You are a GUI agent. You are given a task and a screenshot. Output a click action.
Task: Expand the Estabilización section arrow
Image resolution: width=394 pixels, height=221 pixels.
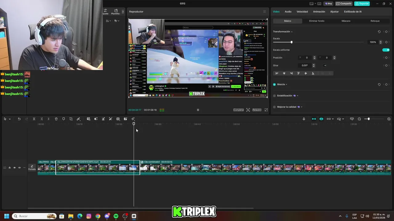tap(297, 96)
